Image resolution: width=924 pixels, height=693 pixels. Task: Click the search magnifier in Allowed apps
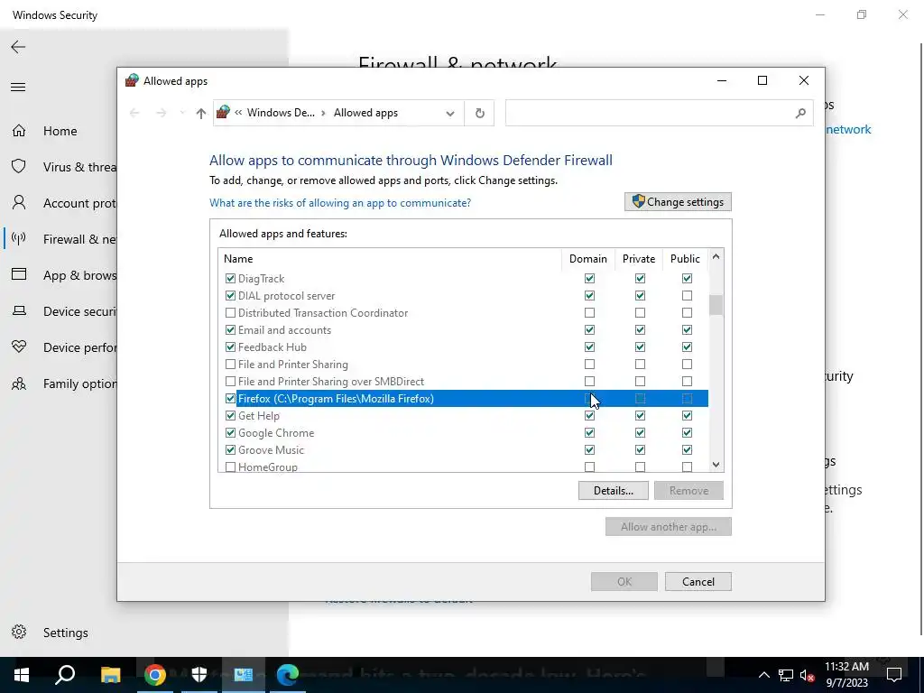click(x=799, y=113)
